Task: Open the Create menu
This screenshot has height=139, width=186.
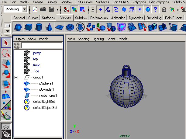Action: tap(38, 2)
